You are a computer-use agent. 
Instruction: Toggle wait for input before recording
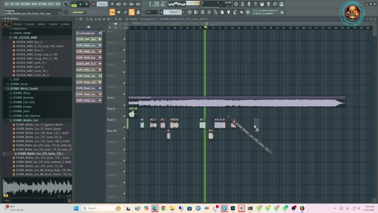pos(119,4)
